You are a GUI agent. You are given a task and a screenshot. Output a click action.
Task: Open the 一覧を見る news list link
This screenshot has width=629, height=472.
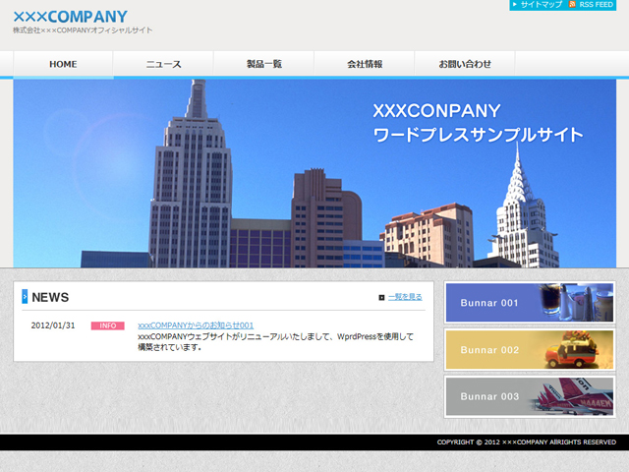point(405,297)
